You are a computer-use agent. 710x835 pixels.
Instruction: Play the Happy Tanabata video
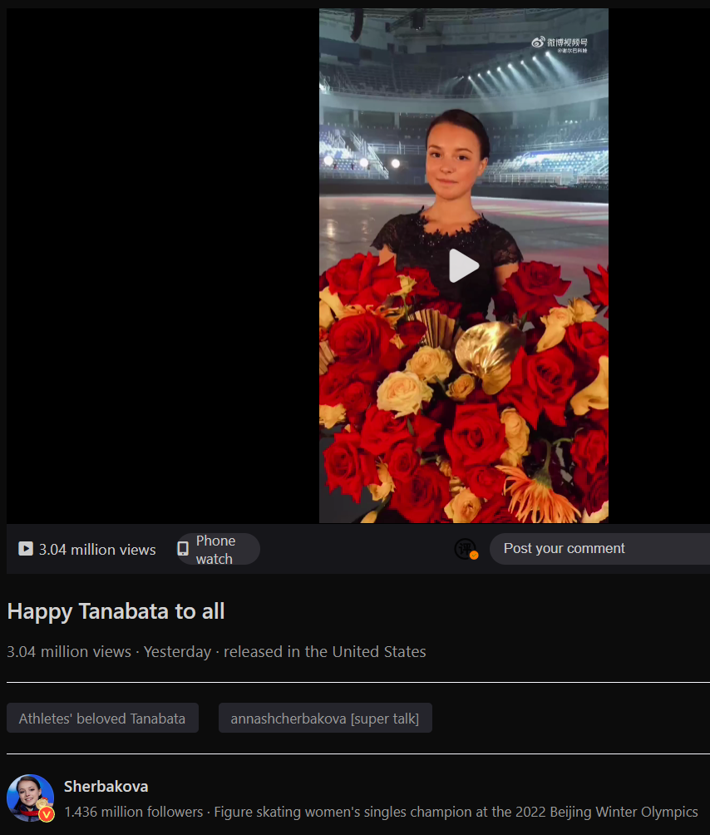[x=463, y=265]
